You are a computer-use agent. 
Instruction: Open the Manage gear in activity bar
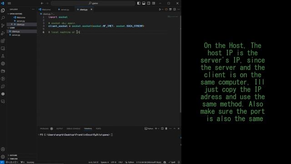click(3, 157)
